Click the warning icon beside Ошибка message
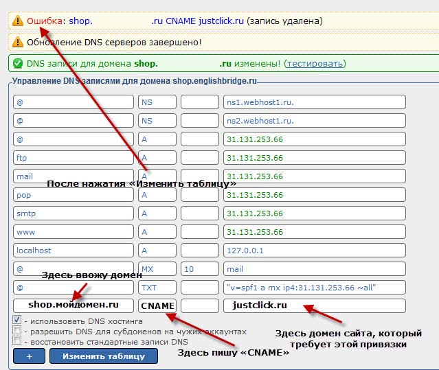The width and height of the screenshot is (439, 370). tap(18, 21)
